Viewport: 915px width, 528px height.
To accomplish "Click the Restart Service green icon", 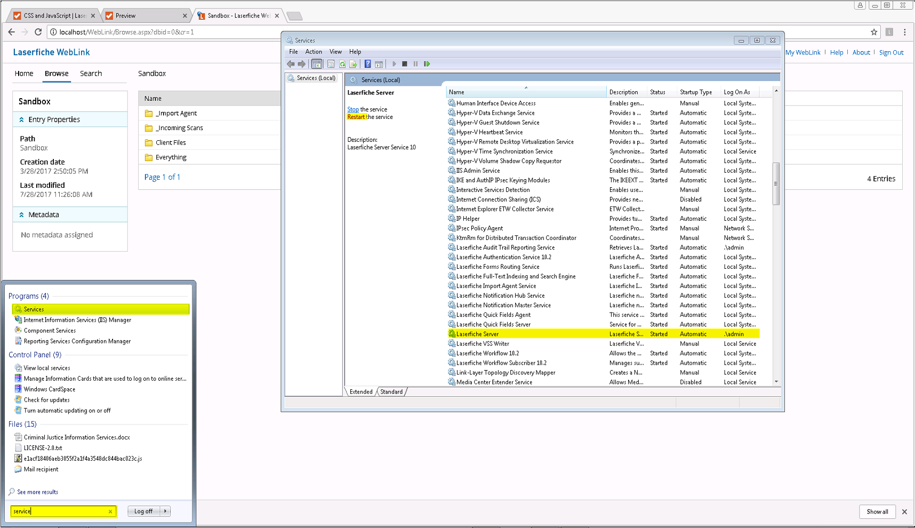I will point(427,64).
